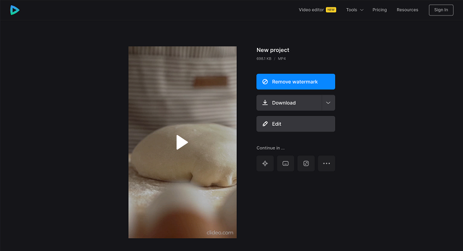Click the 698.1 KB file size text

coord(264,58)
